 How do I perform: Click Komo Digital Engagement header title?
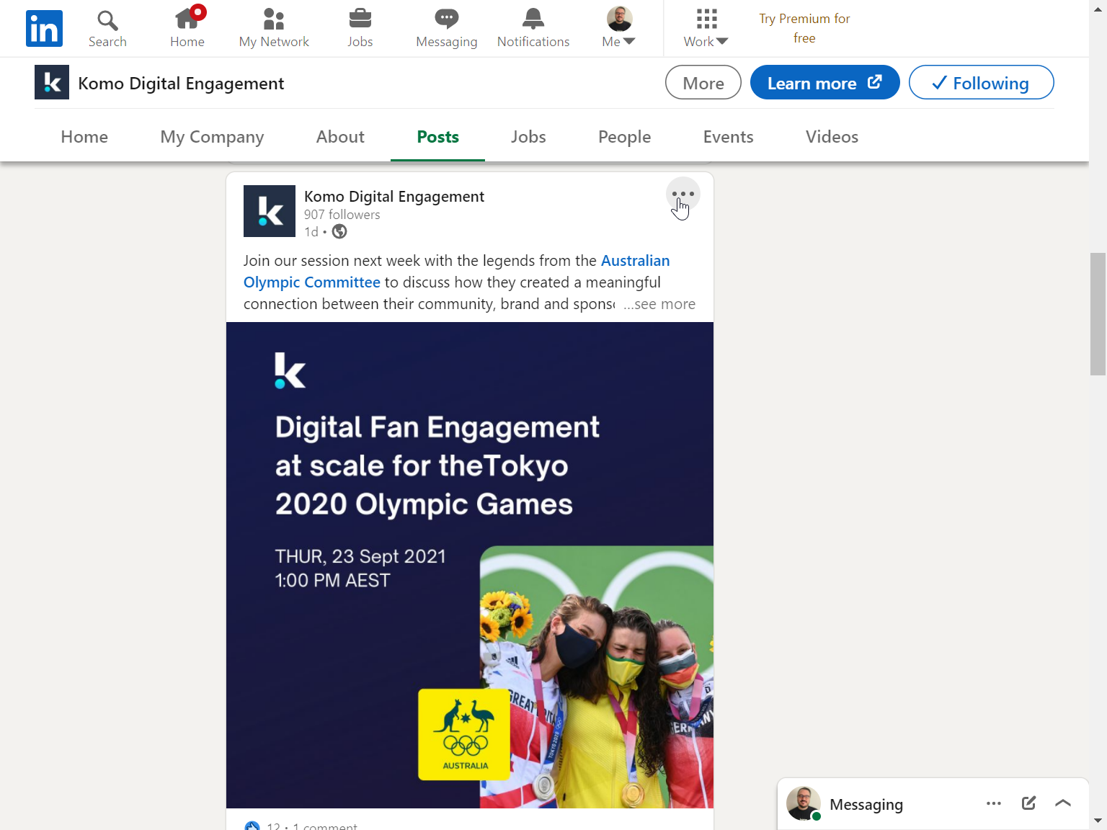(x=181, y=84)
